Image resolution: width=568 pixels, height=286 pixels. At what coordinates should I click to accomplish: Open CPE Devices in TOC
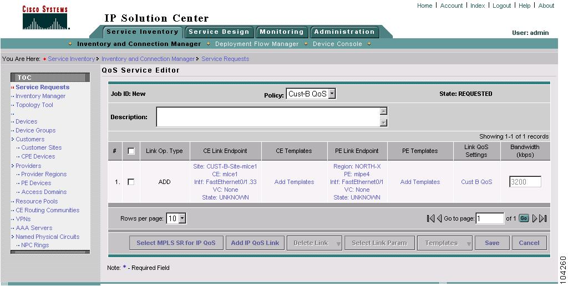tap(38, 156)
